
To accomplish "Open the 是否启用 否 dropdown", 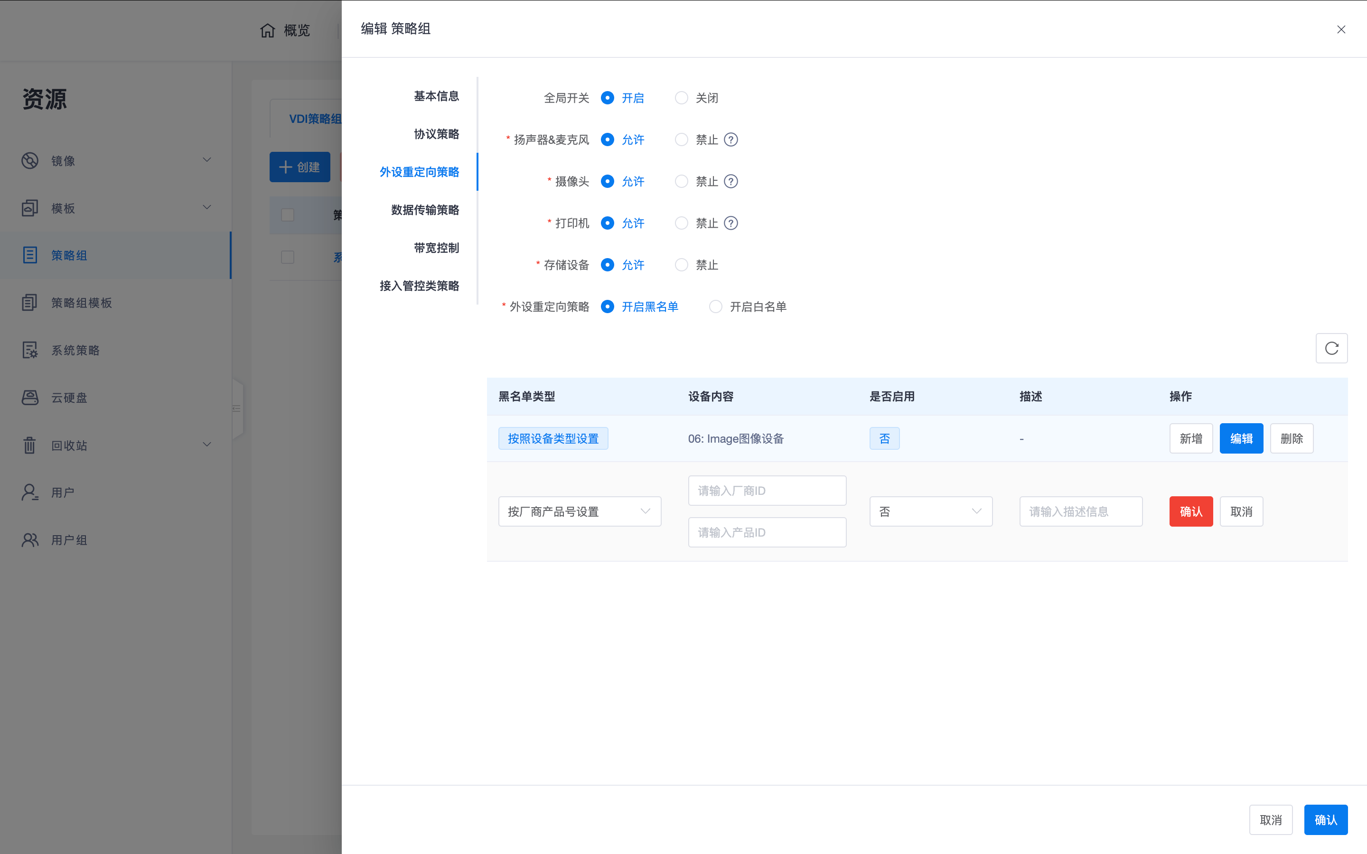I will coord(930,512).
